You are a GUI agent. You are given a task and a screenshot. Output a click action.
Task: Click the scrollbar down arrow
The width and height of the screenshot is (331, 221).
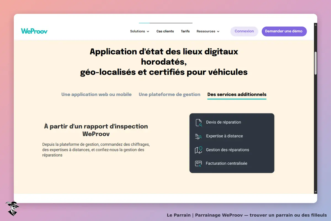coord(316,192)
